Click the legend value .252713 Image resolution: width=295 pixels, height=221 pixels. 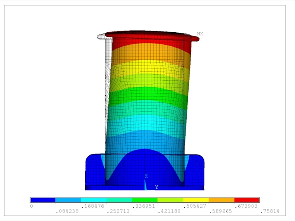(118, 211)
